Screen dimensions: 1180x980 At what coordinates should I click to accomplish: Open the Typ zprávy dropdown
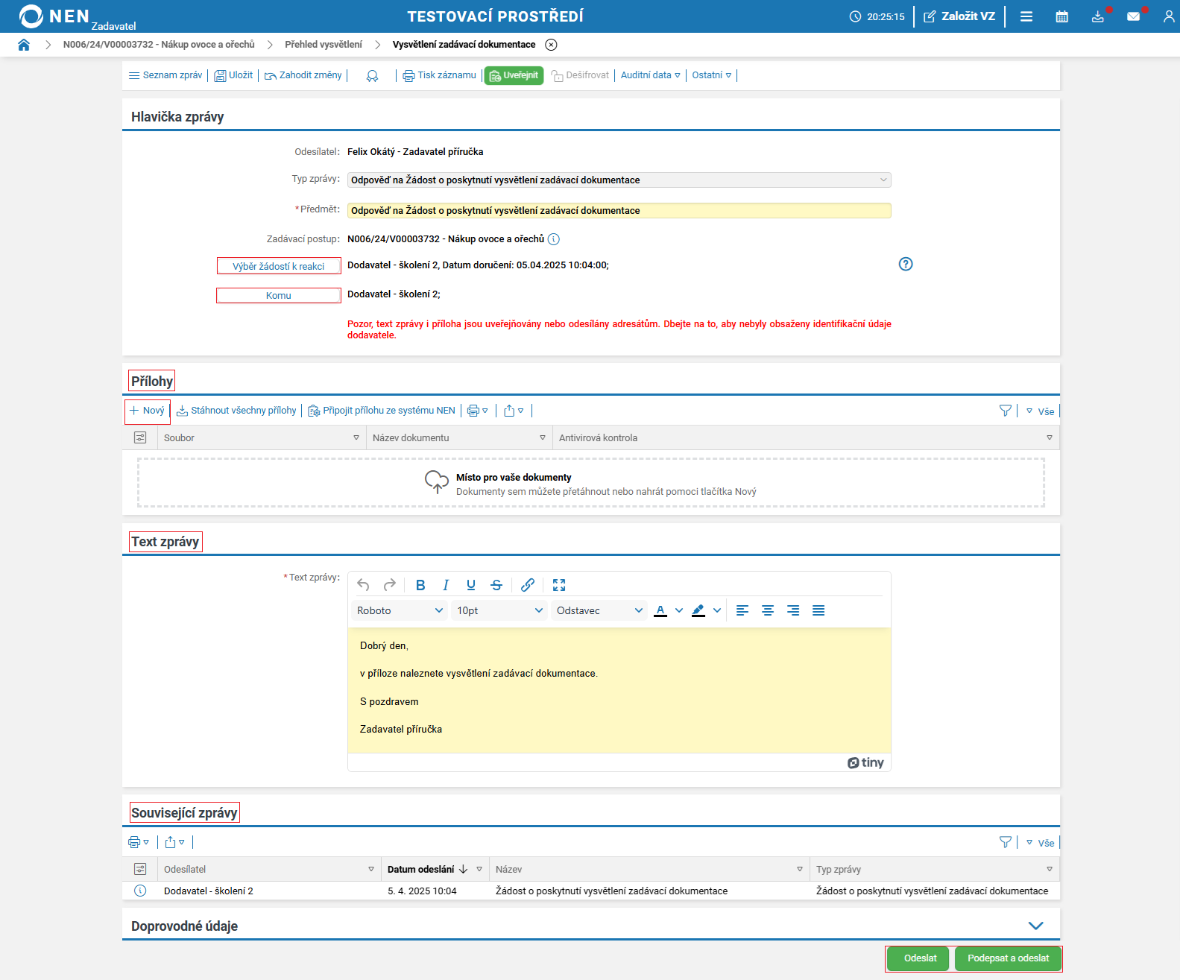[619, 180]
